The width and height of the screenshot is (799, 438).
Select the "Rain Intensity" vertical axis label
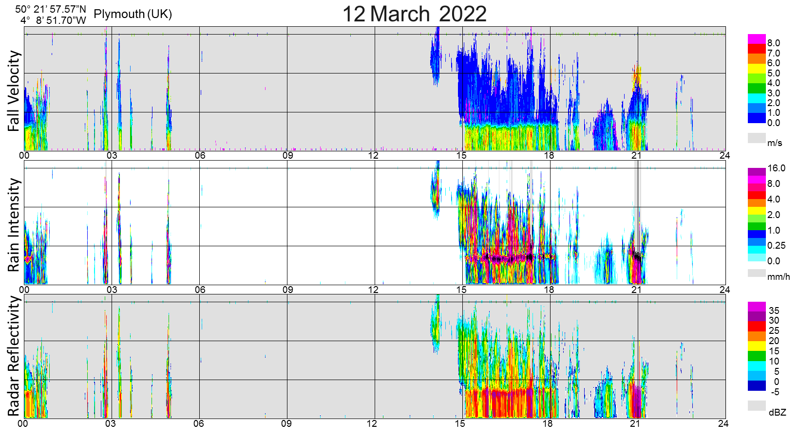14,225
